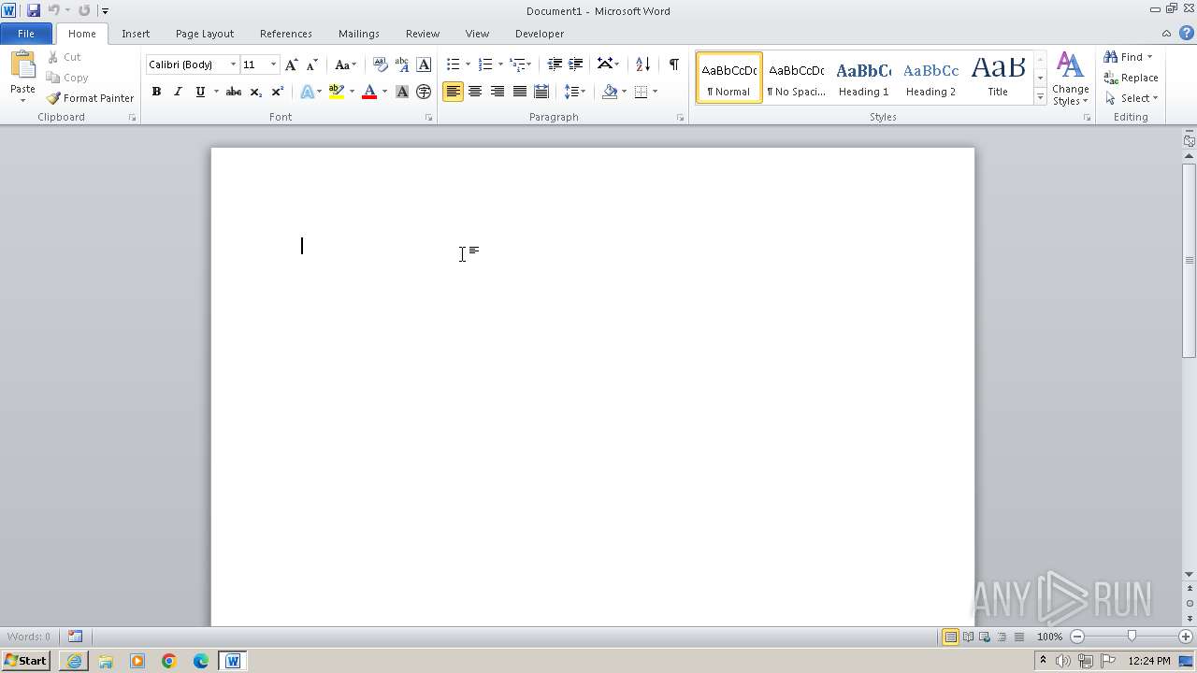Switch to Full Screen Reading view
The height and width of the screenshot is (673, 1197).
coord(968,637)
